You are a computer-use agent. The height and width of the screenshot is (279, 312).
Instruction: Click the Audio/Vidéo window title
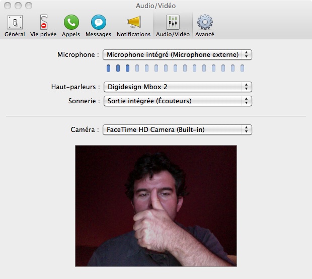156,6
